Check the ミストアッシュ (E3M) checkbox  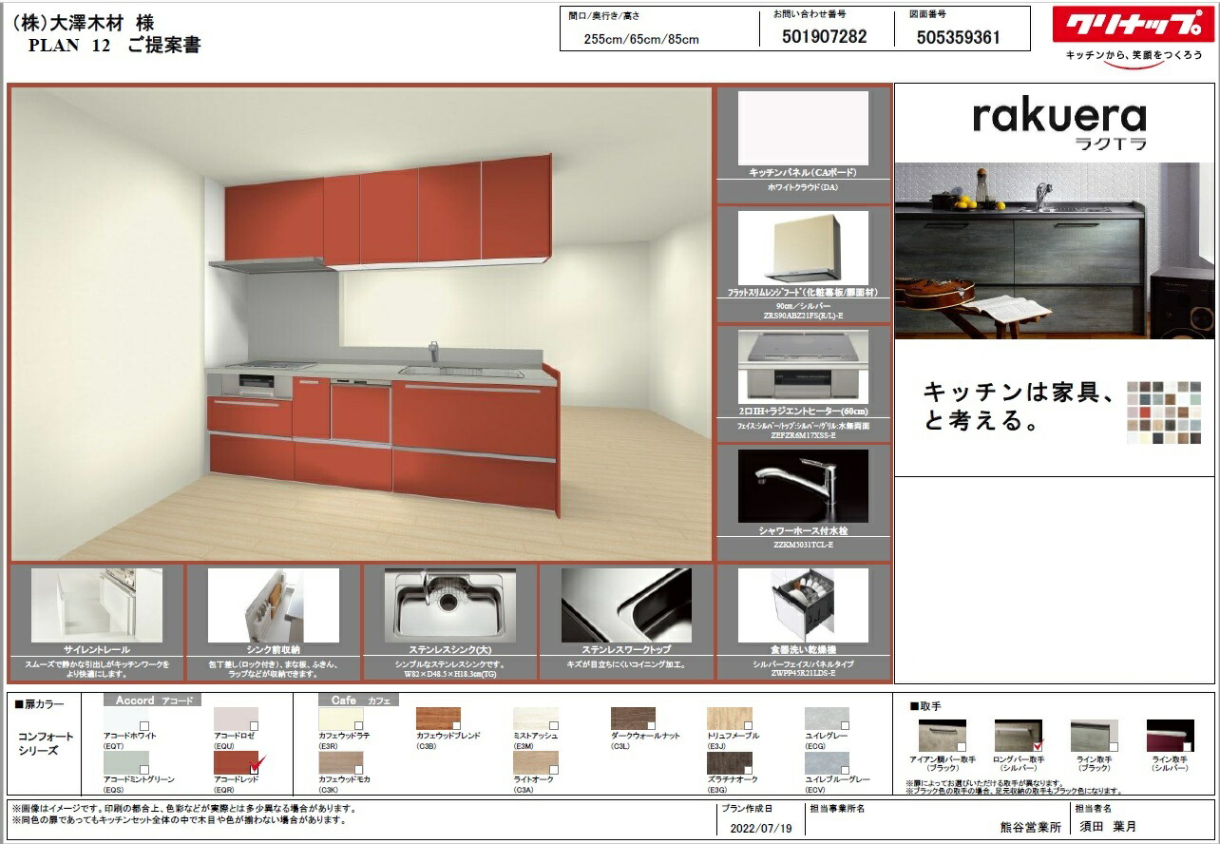coord(553,725)
